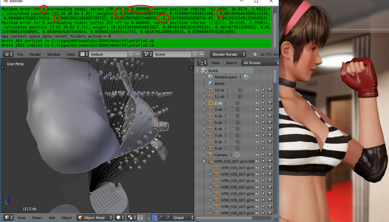
Task: Open the 3D view View menu
Action: [x=21, y=218]
